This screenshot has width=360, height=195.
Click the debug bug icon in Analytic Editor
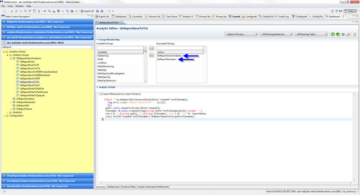[343, 34]
